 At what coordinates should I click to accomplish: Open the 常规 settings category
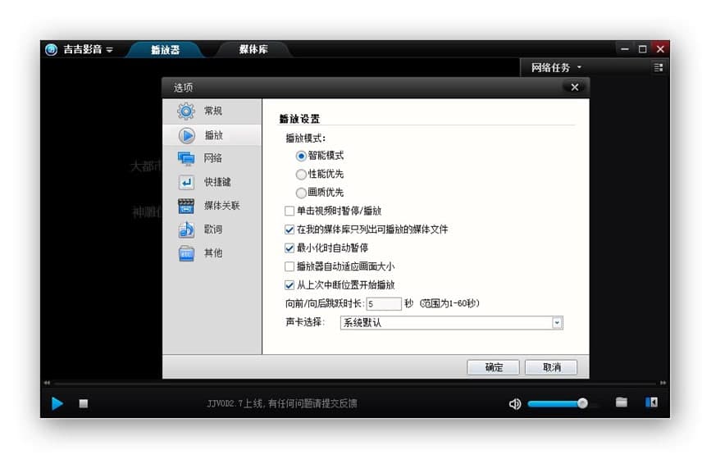pos(212,111)
